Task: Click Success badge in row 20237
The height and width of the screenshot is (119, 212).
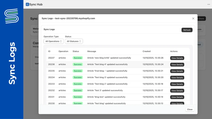Action: [x=78, y=58]
